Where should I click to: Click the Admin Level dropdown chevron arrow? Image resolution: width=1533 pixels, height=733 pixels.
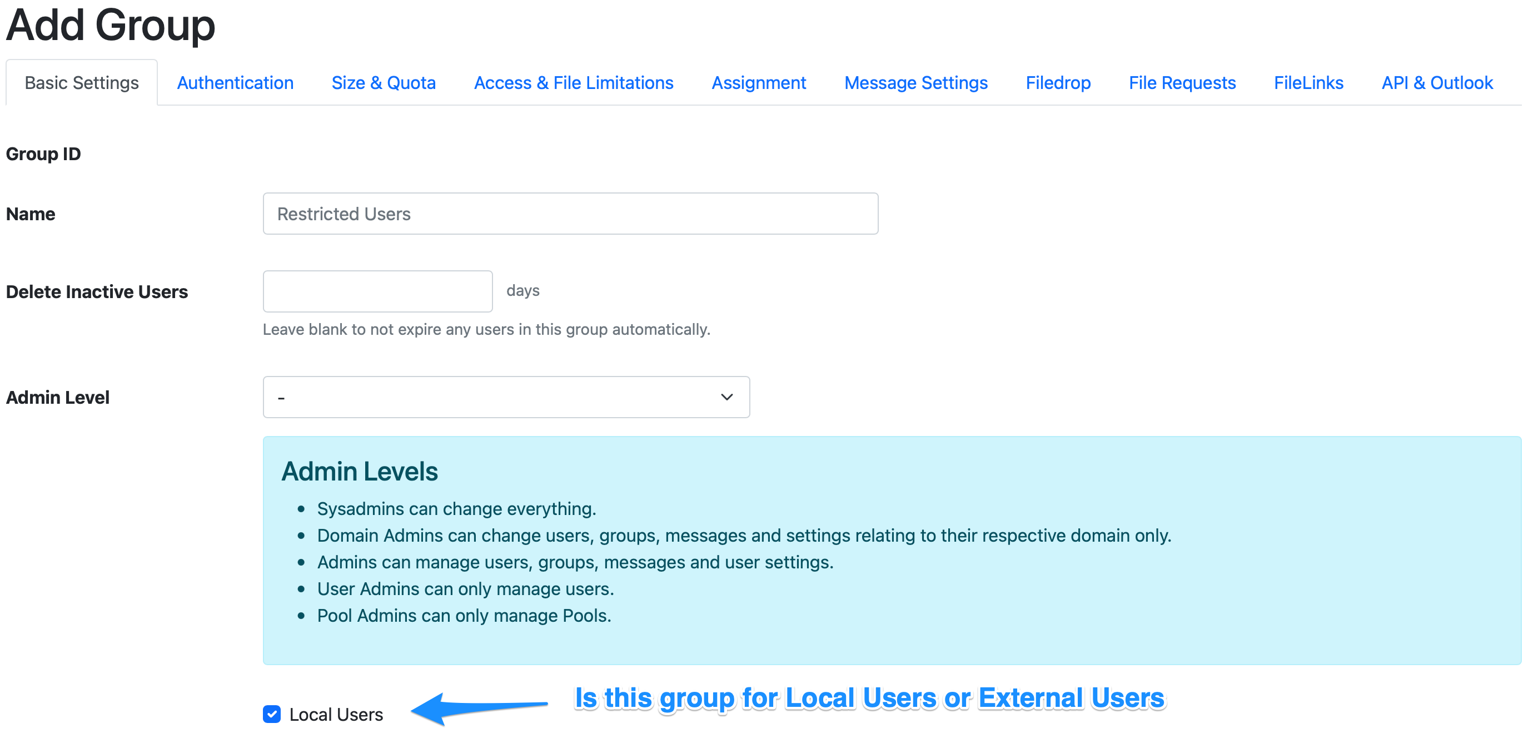point(725,397)
